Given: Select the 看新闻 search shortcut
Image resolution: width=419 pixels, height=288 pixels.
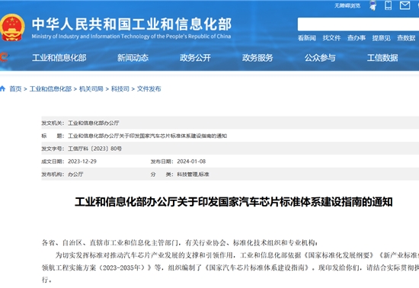Looking at the screenshot, I should 307,38.
